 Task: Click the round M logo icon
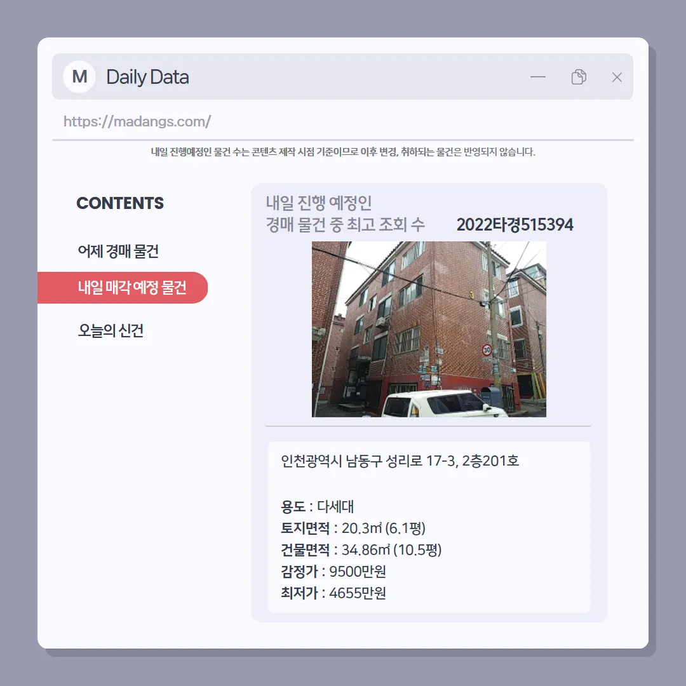click(x=79, y=77)
